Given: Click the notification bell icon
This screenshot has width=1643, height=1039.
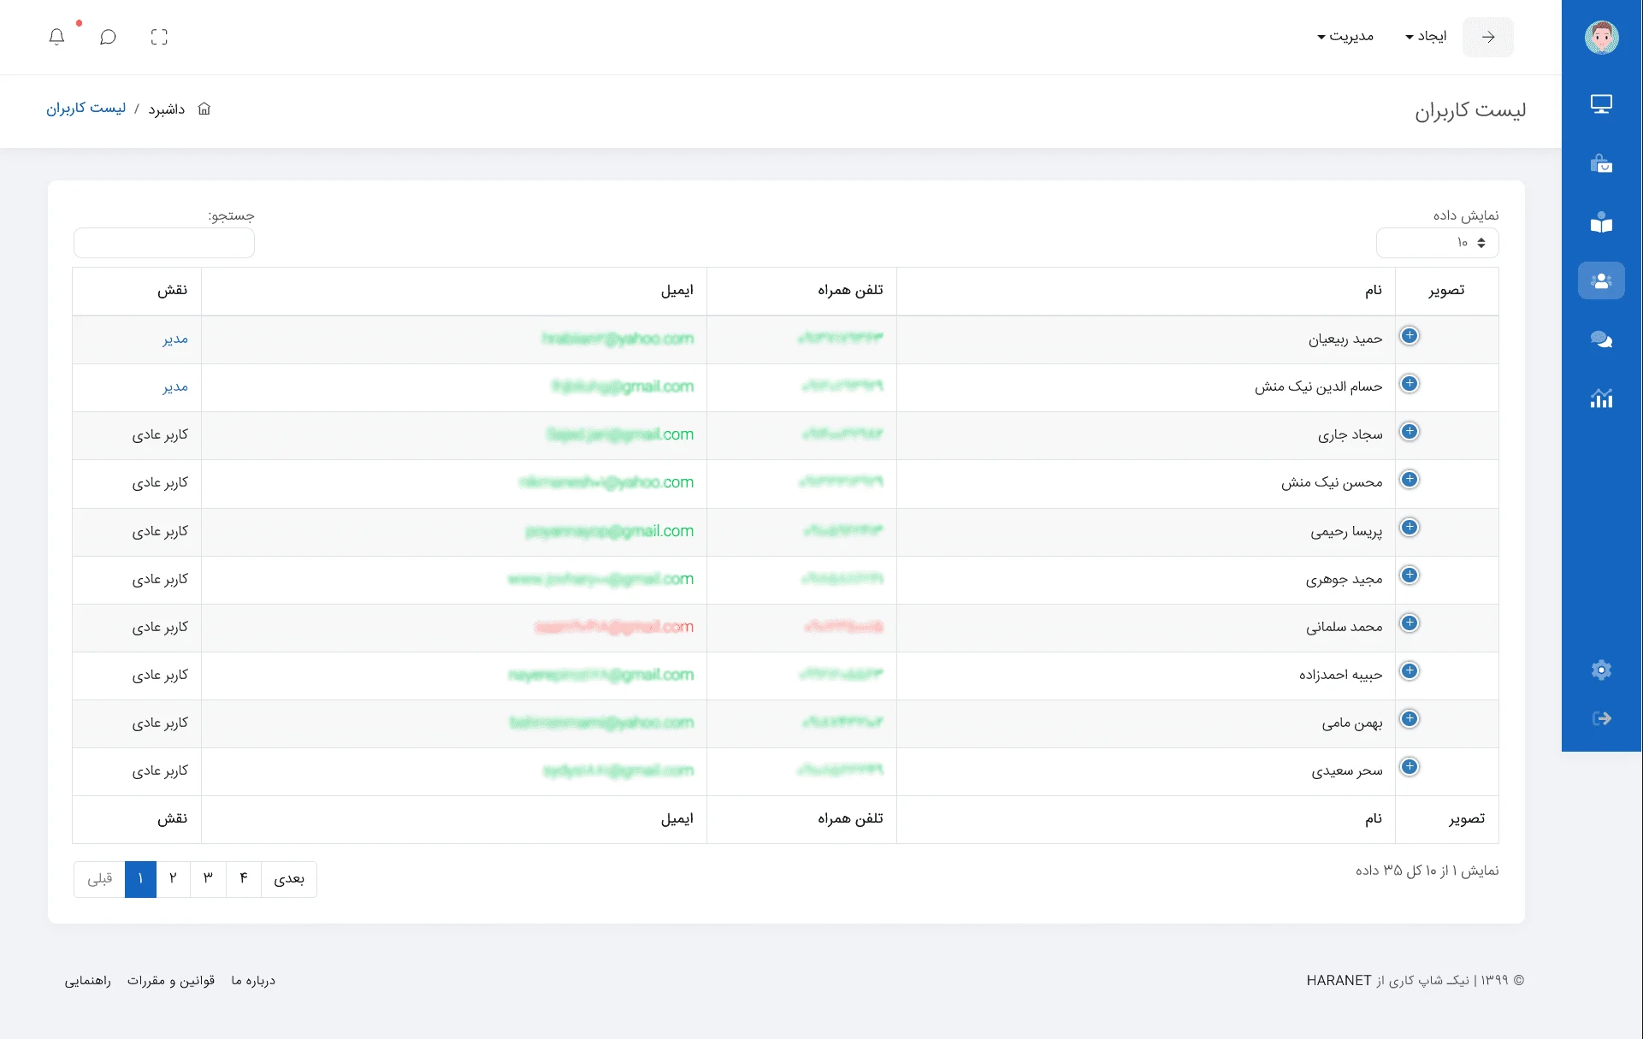Looking at the screenshot, I should tap(56, 37).
